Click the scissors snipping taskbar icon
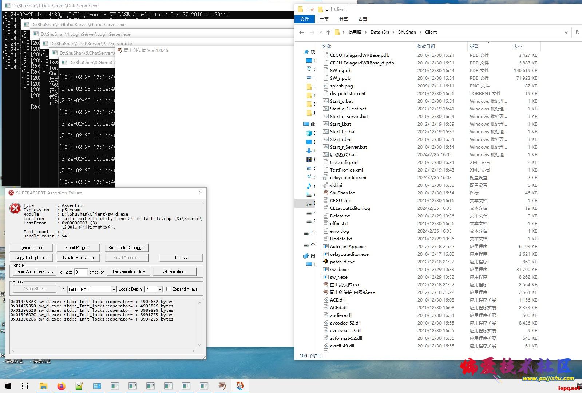582x393 pixels. 240,386
